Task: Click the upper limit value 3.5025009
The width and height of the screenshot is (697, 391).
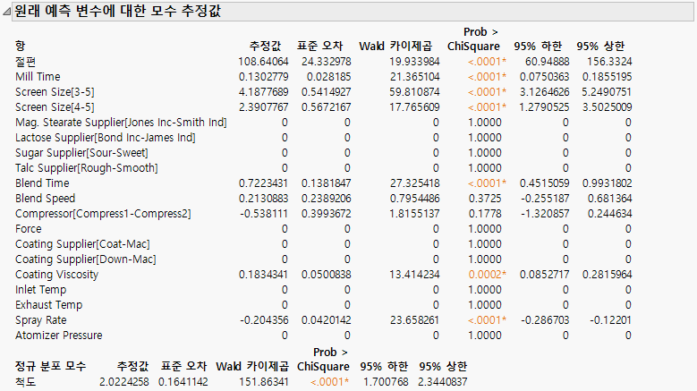Action: click(x=608, y=107)
